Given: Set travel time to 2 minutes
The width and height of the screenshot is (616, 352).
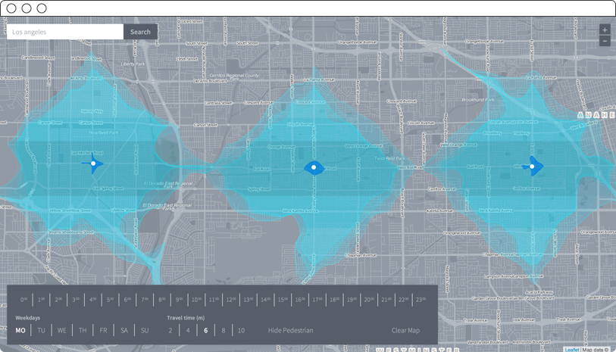Looking at the screenshot, I should click(170, 331).
